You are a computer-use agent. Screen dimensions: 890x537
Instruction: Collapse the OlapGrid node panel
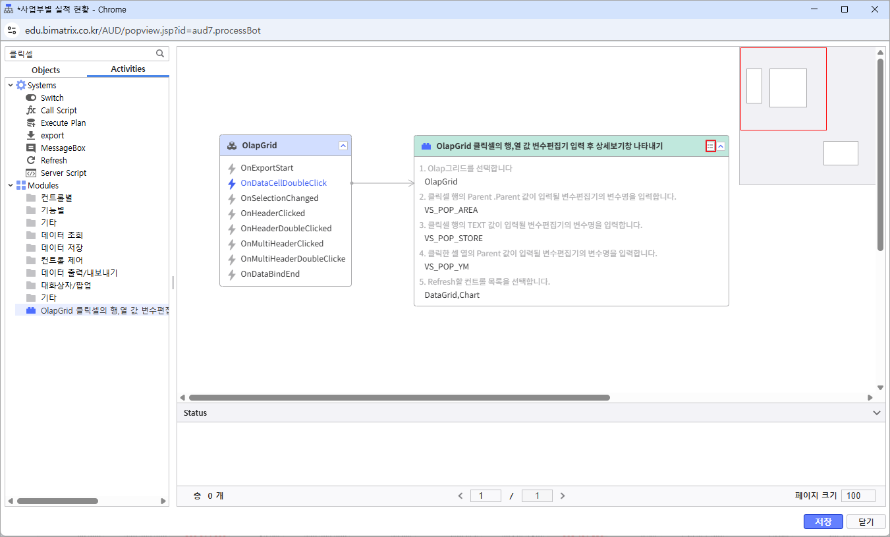pyautogui.click(x=343, y=146)
